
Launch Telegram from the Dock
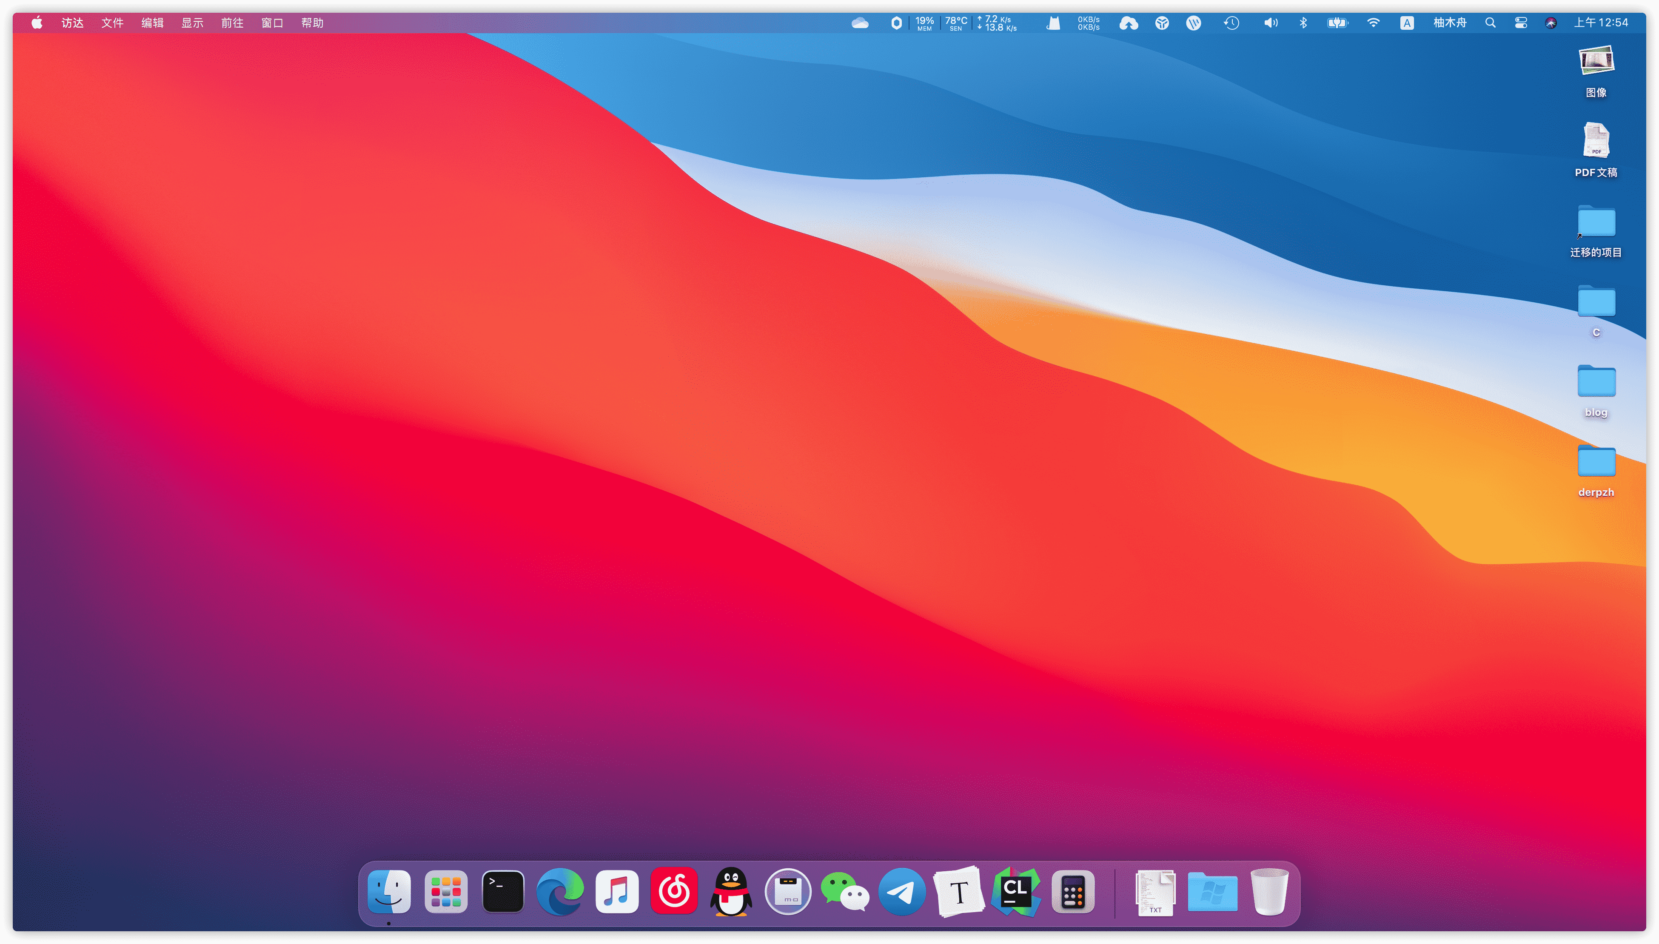click(902, 891)
